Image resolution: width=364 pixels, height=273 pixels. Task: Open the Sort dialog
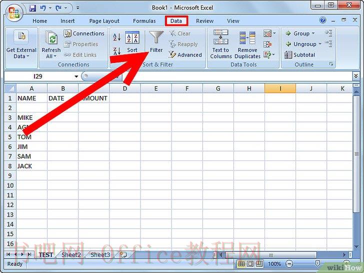pyautogui.click(x=132, y=42)
